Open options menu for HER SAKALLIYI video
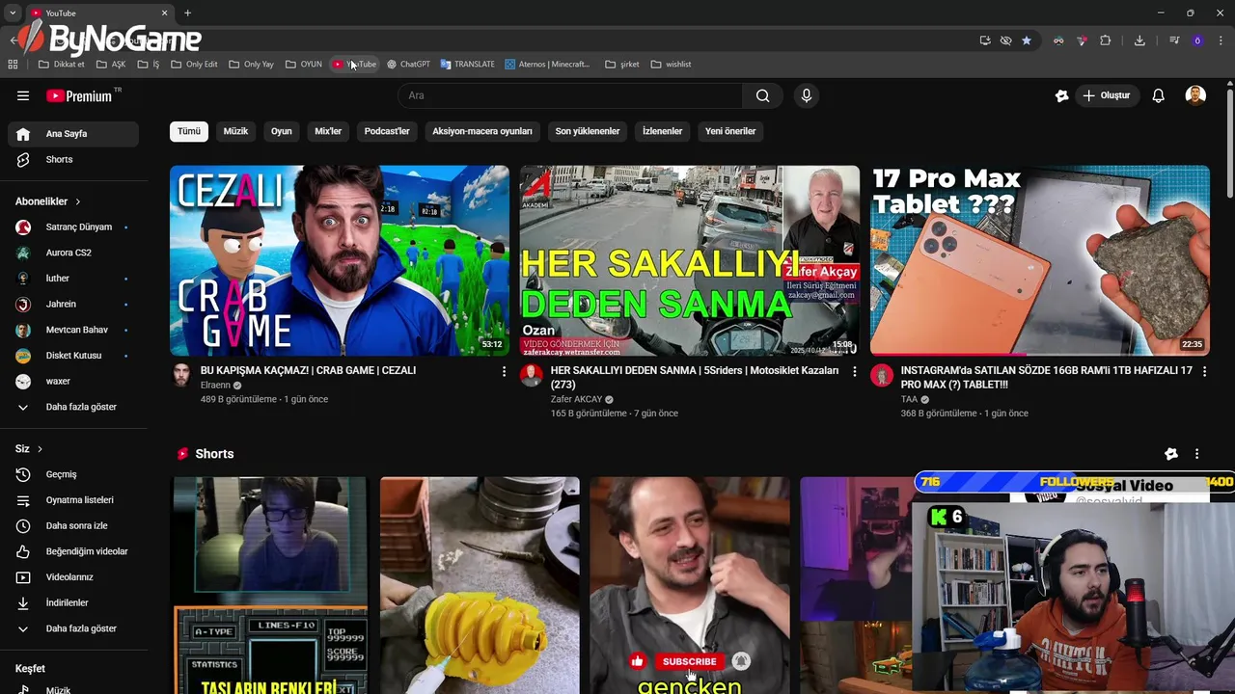 coord(854,371)
